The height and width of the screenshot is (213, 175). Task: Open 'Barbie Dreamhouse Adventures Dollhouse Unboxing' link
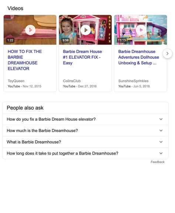point(138,57)
